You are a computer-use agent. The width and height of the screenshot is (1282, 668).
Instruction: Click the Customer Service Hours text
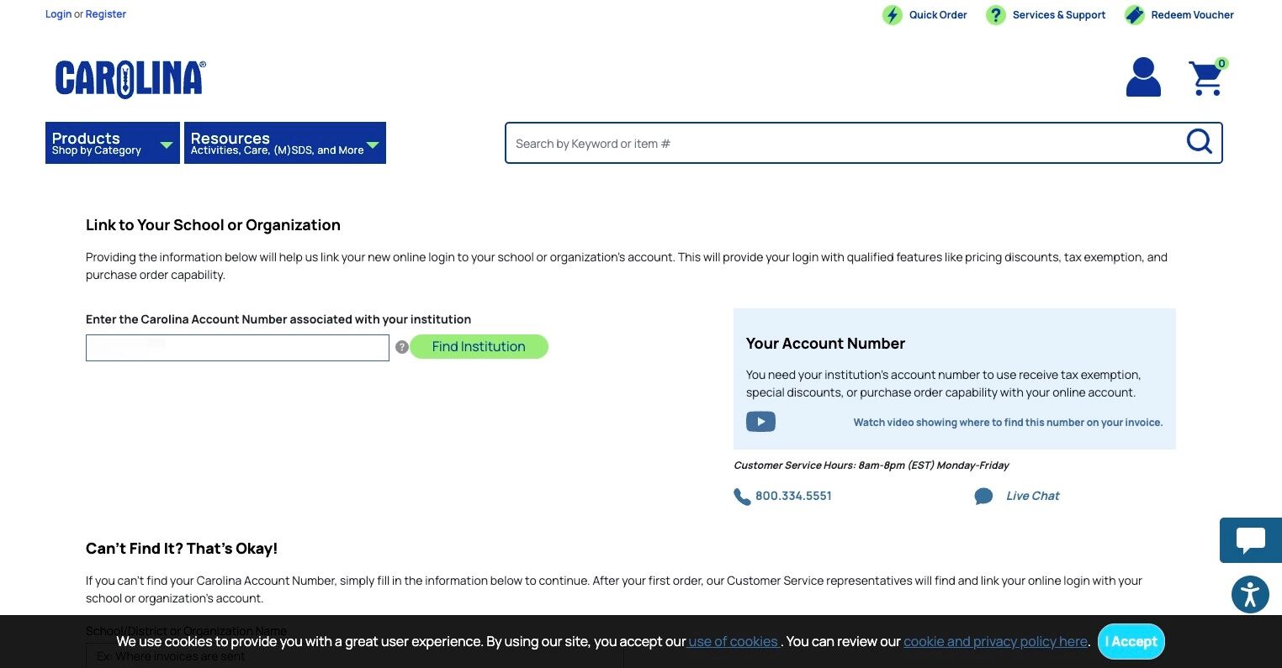click(x=871, y=465)
